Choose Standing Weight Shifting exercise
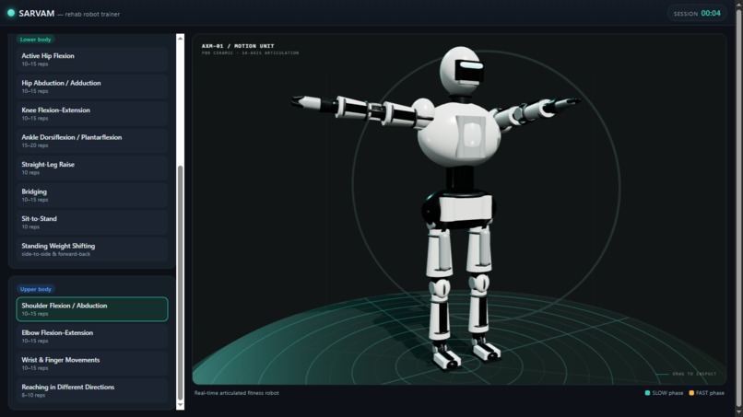The image size is (743, 417). (92, 249)
